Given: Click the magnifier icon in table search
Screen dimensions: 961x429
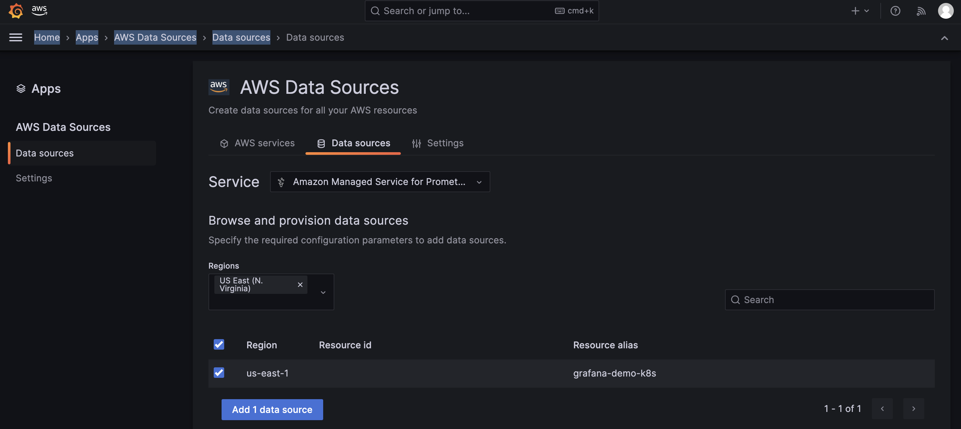Looking at the screenshot, I should point(735,300).
